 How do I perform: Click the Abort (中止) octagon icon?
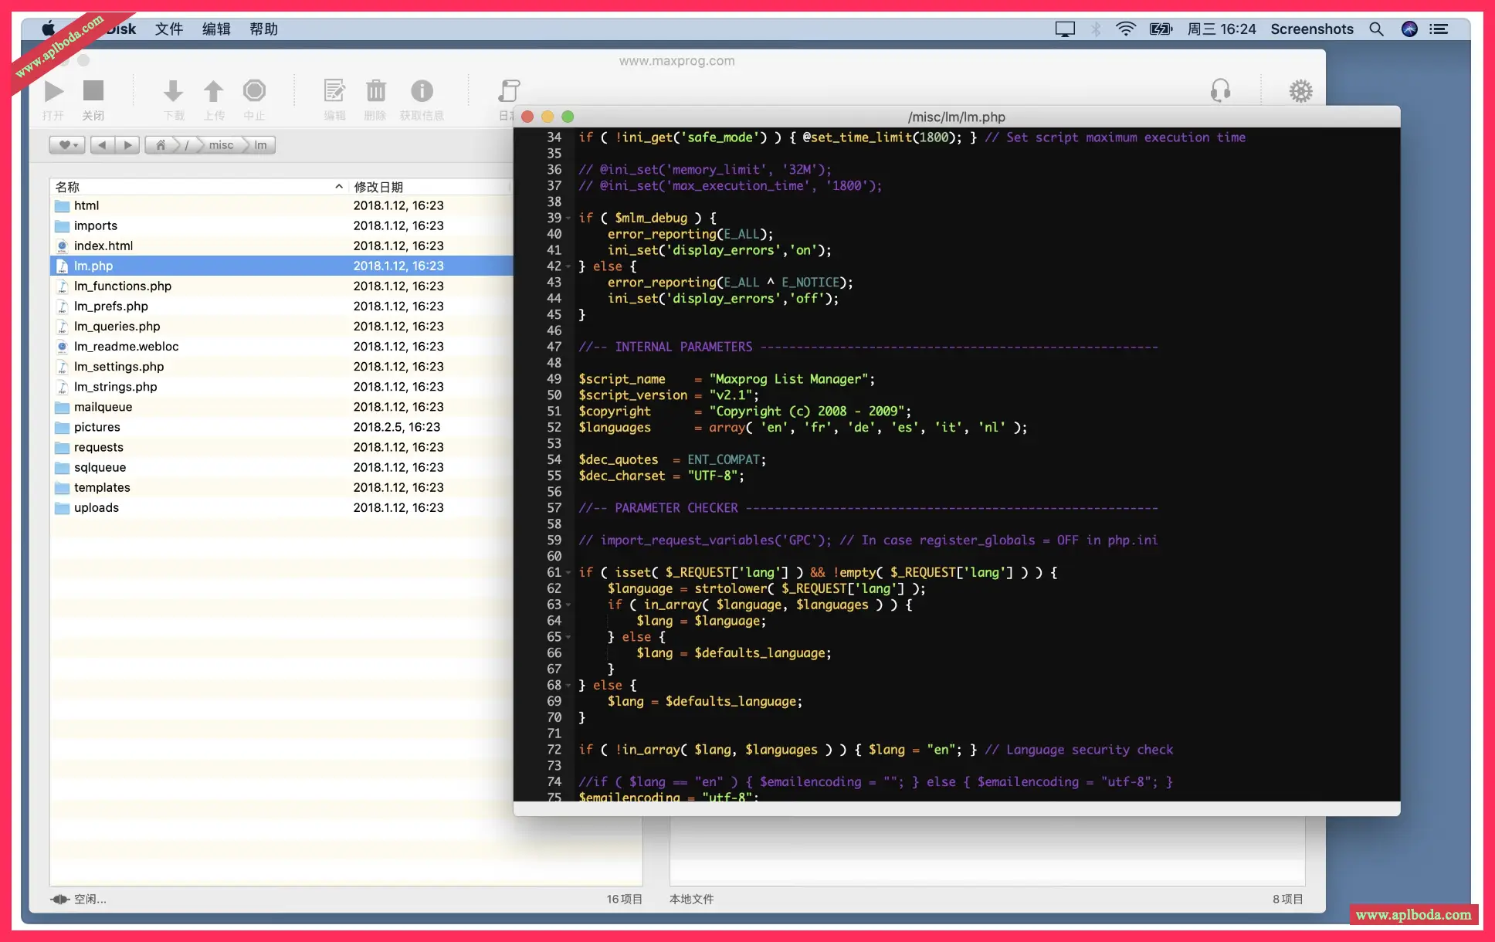[x=254, y=91]
